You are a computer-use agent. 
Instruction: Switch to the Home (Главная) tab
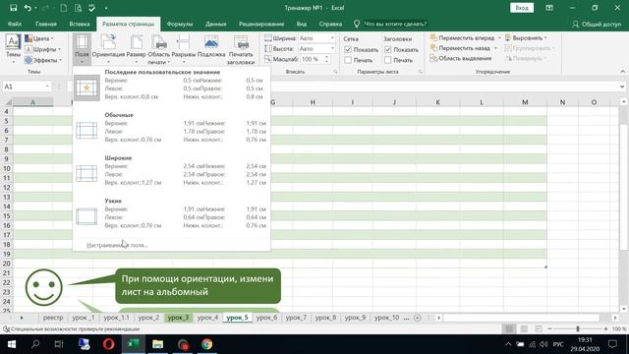(46, 24)
